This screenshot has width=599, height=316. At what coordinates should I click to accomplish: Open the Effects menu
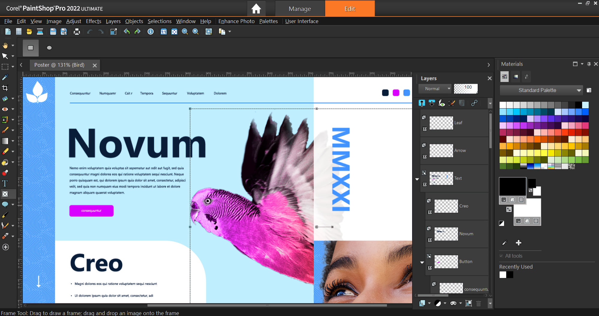click(93, 21)
